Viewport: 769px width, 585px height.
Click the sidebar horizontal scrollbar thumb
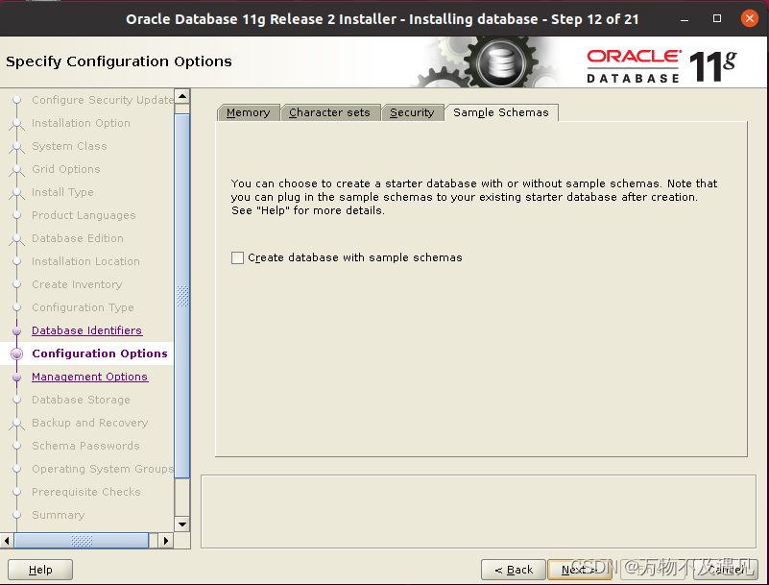pos(82,541)
